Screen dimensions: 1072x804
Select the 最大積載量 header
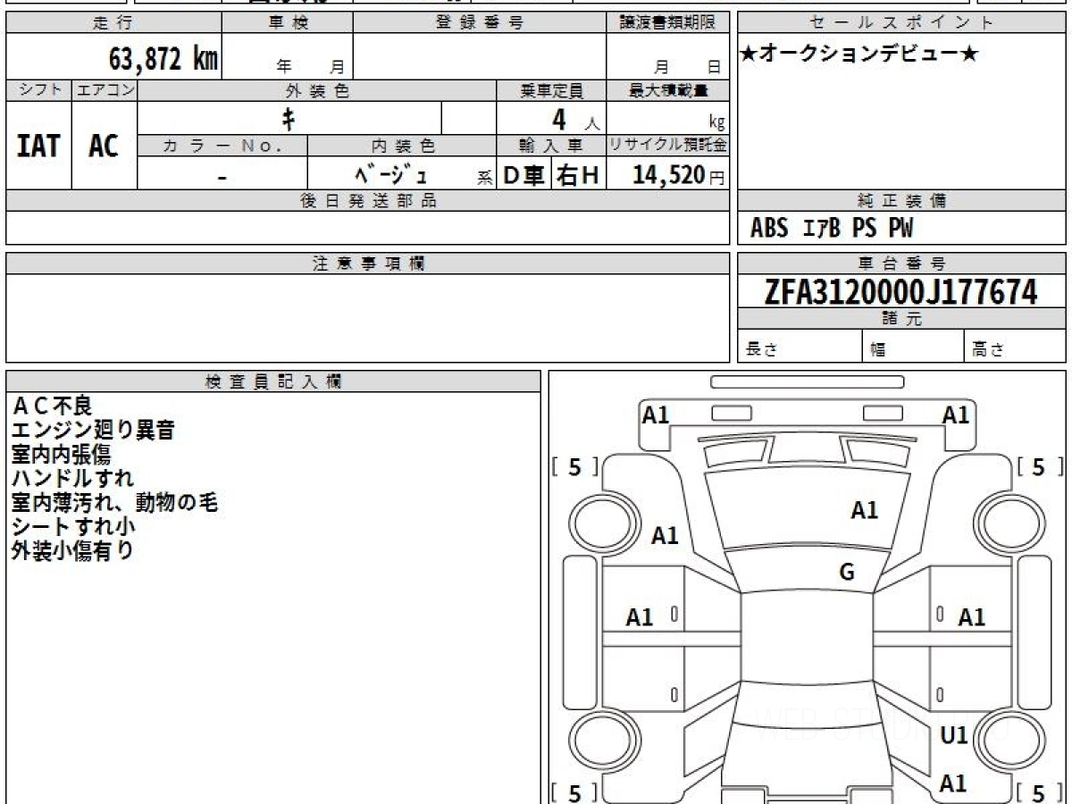[667, 90]
